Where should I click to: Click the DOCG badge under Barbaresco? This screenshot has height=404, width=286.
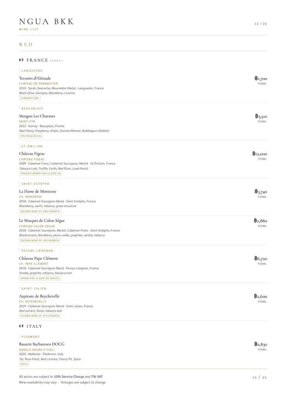(x=24, y=364)
